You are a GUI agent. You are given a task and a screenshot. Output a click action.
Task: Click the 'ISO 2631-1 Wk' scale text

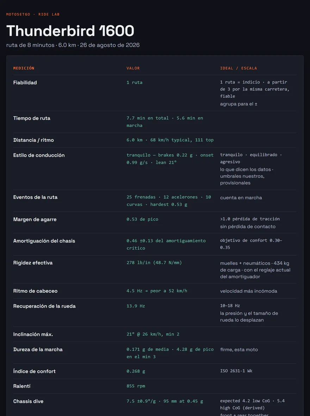[236, 371]
